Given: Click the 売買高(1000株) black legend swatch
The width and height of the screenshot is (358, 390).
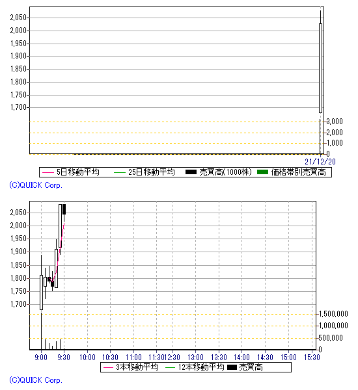Looking at the screenshot, I should click(x=191, y=172).
